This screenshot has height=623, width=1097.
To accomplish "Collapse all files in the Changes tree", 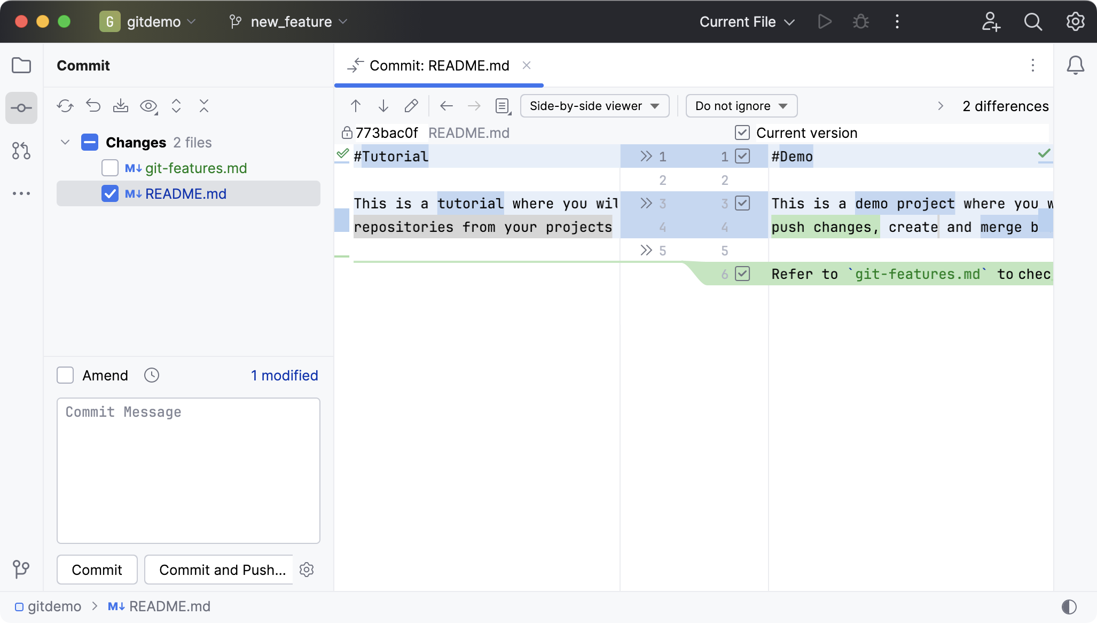I will (x=204, y=106).
